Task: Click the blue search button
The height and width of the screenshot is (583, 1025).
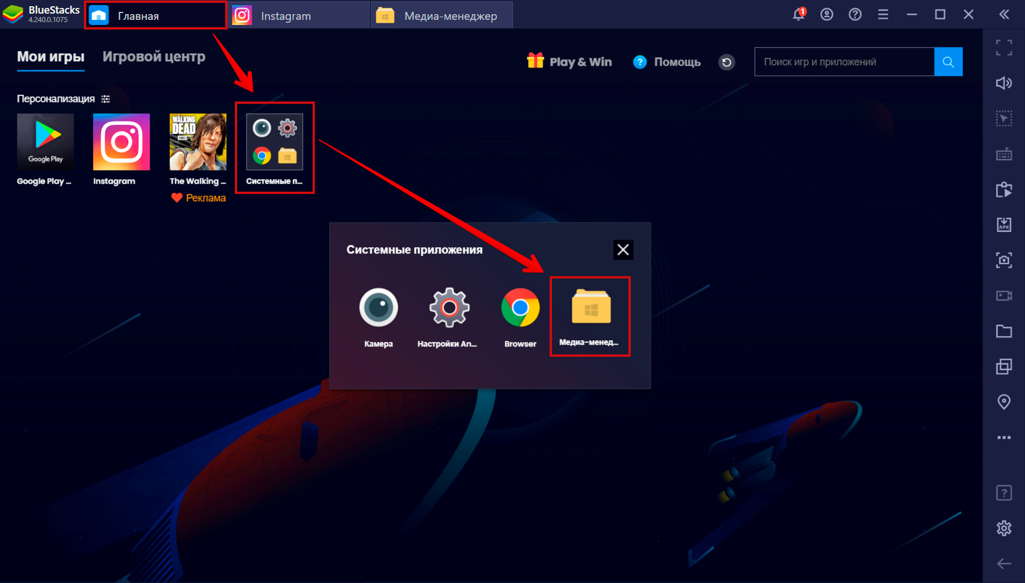Action: point(948,62)
